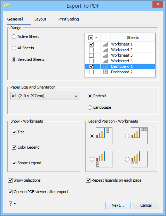Viewport: 166px width, 216px height.
Task: Select the Landscape orientation option
Action: [x=90, y=107]
